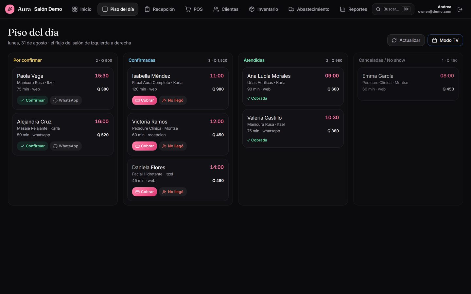Click the Valeria Castillo name

tap(264, 118)
